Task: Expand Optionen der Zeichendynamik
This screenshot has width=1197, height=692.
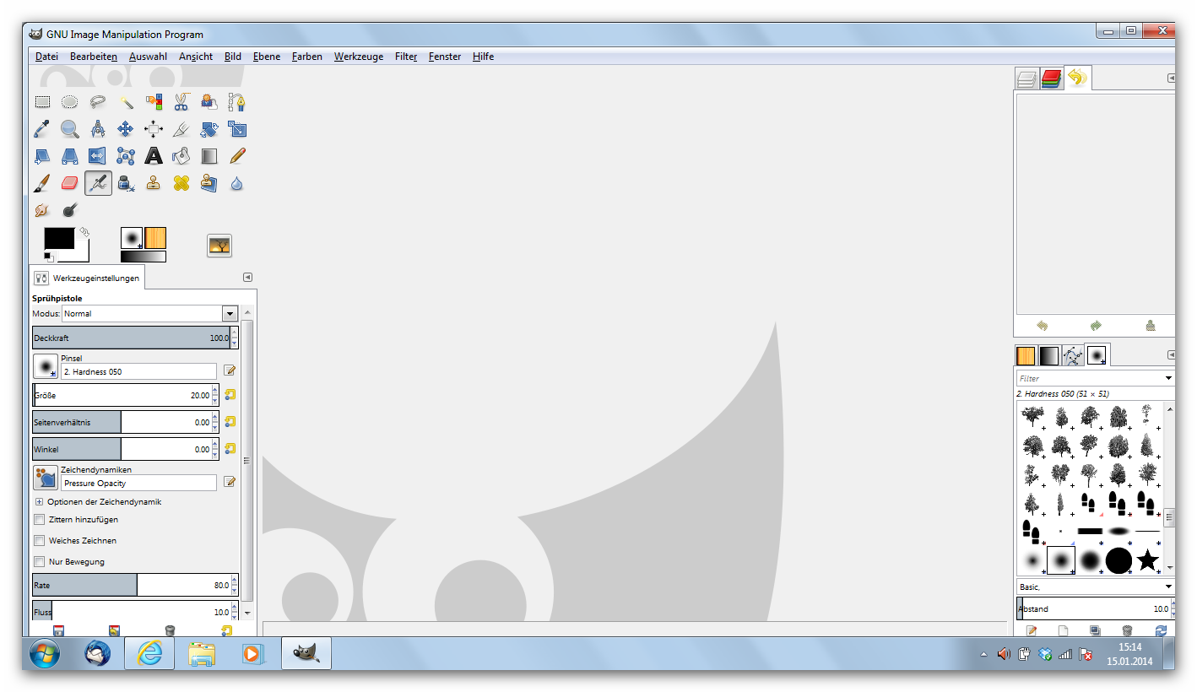Action: (39, 501)
